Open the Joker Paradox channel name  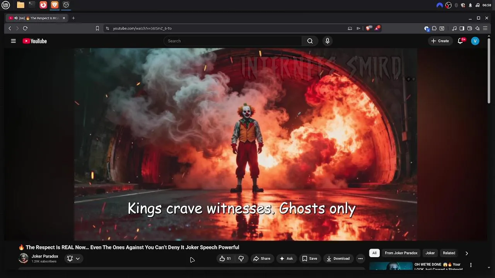click(x=45, y=256)
